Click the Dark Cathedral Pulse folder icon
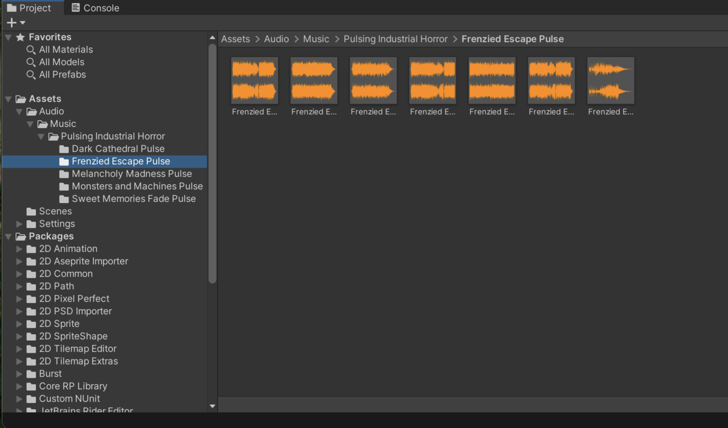The width and height of the screenshot is (728, 428). pyautogui.click(x=64, y=149)
